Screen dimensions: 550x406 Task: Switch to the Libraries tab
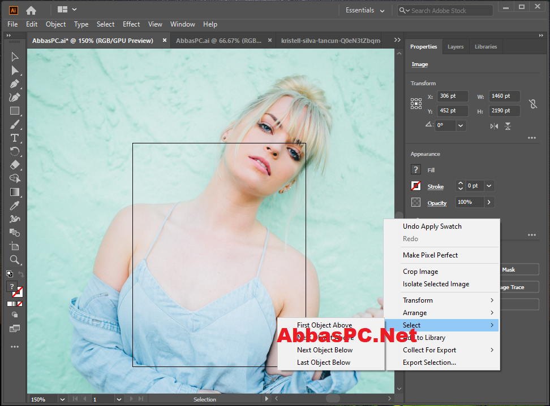click(486, 46)
